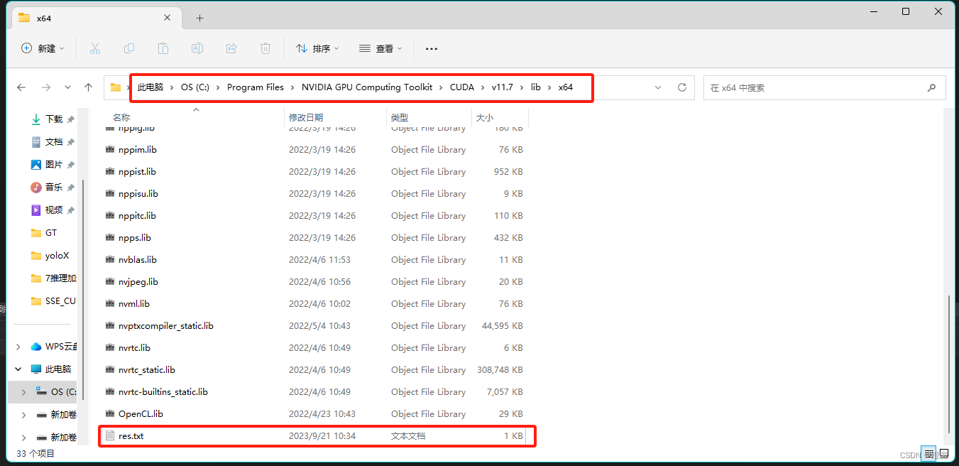Screen dimensions: 959x466
Task: Go up one folder level
Action: (x=88, y=87)
